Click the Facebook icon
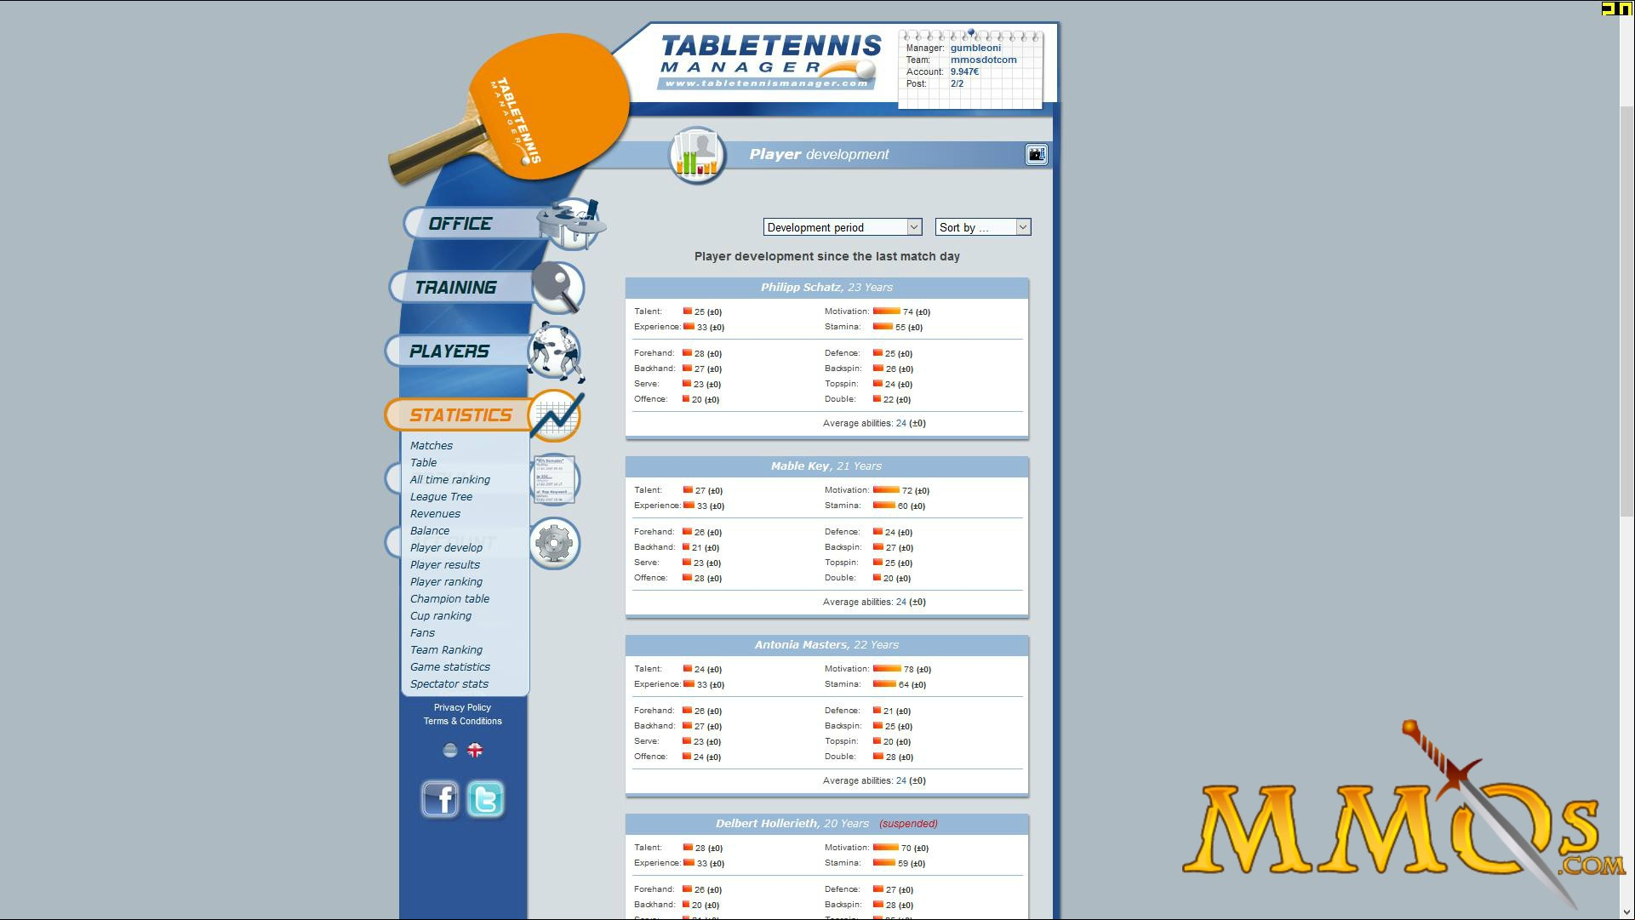 coord(440,799)
